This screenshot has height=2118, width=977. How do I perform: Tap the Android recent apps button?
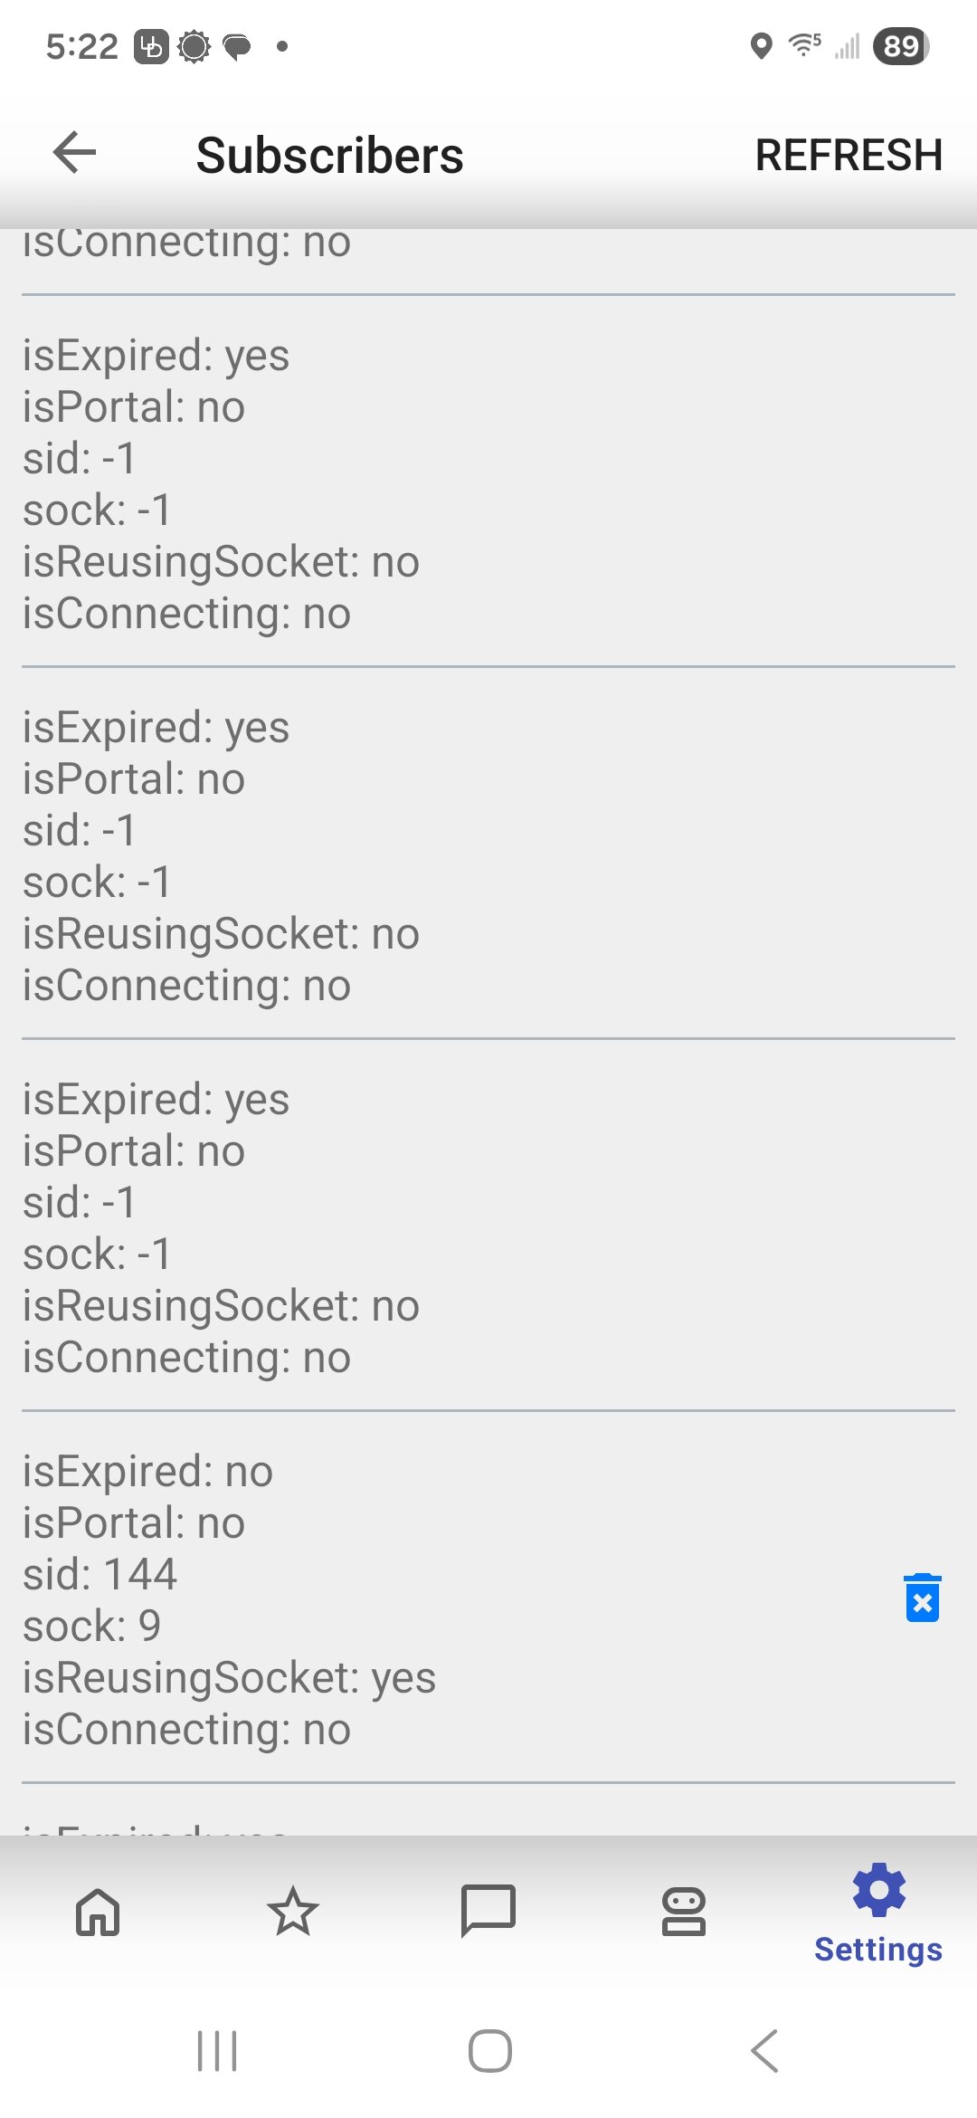(x=217, y=2051)
